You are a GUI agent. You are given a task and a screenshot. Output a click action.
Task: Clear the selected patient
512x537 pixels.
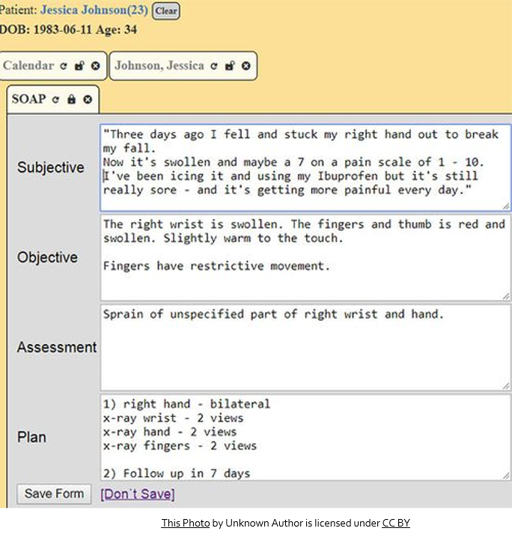coord(165,11)
